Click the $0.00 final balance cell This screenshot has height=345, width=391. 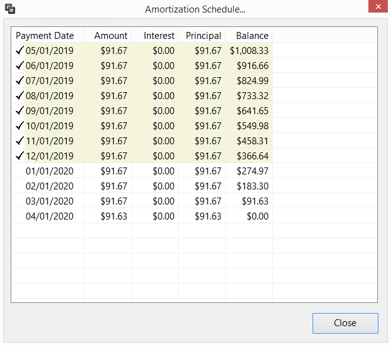tap(257, 216)
